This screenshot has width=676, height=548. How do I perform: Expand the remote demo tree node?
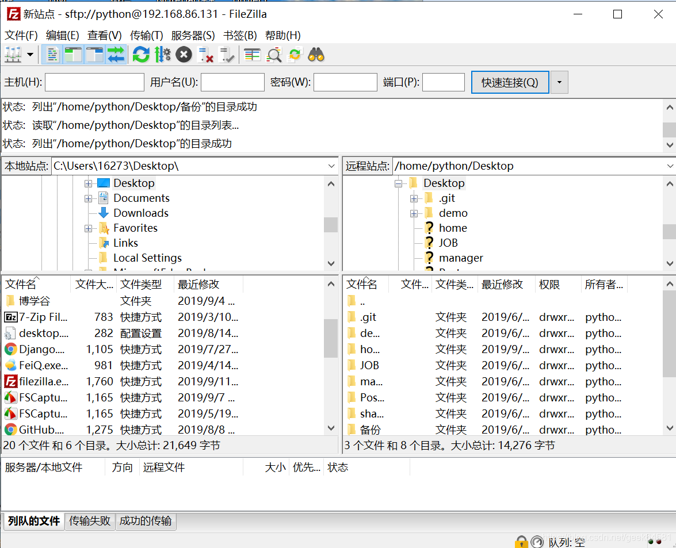[x=414, y=213]
